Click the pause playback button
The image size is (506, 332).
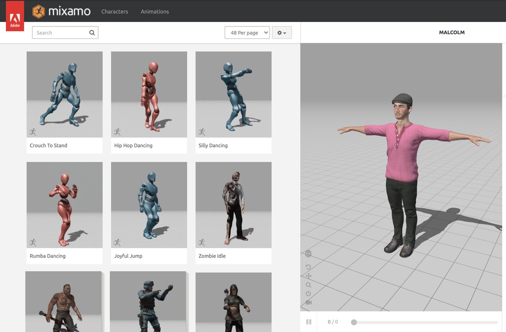click(309, 322)
